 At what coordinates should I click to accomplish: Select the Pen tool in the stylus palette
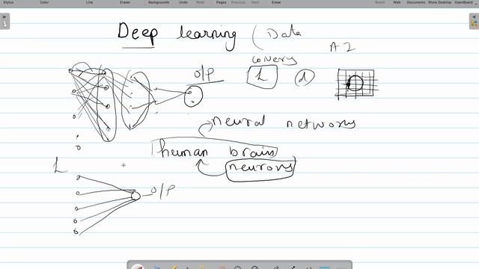pos(138,267)
